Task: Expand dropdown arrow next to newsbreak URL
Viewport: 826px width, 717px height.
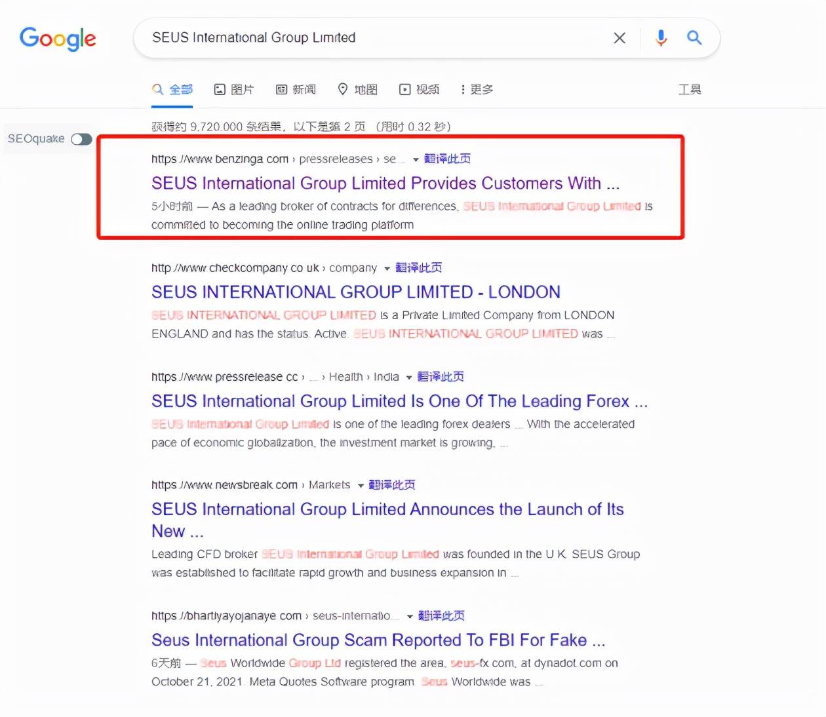Action: click(361, 486)
